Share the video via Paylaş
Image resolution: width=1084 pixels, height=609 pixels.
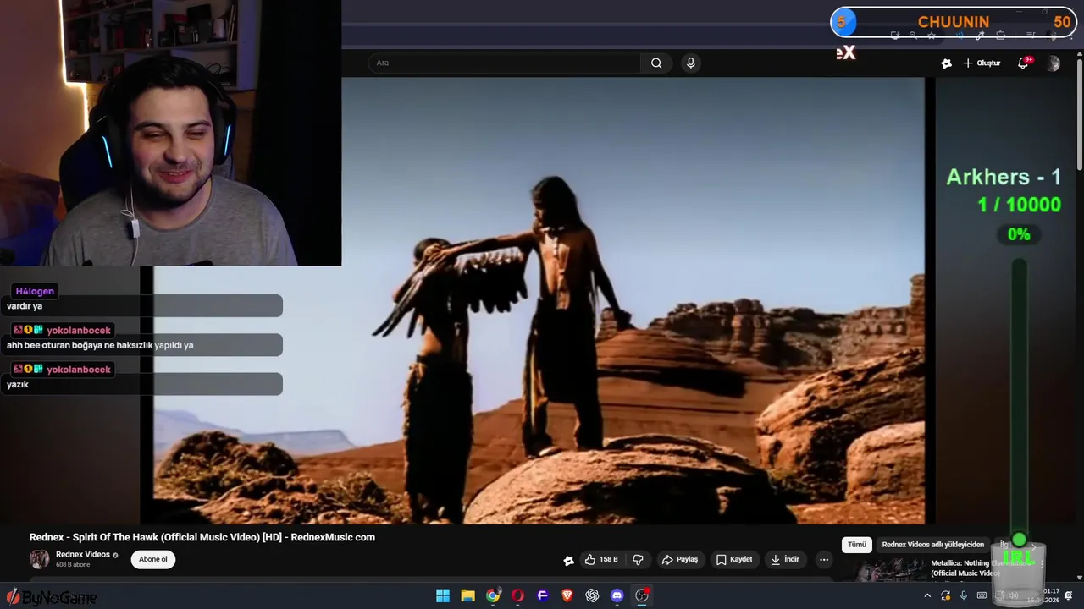click(680, 559)
